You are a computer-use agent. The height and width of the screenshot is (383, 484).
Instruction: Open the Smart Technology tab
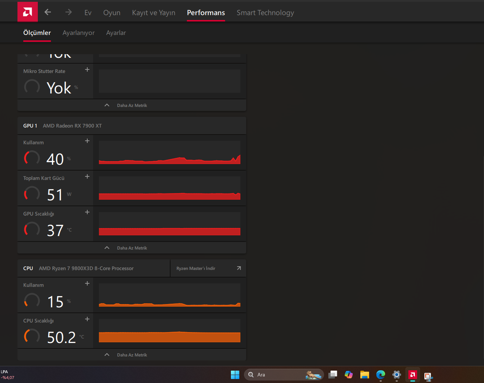pyautogui.click(x=265, y=13)
